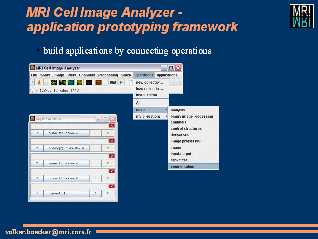Expand the 'my-operations' submenu

[x=151, y=116]
